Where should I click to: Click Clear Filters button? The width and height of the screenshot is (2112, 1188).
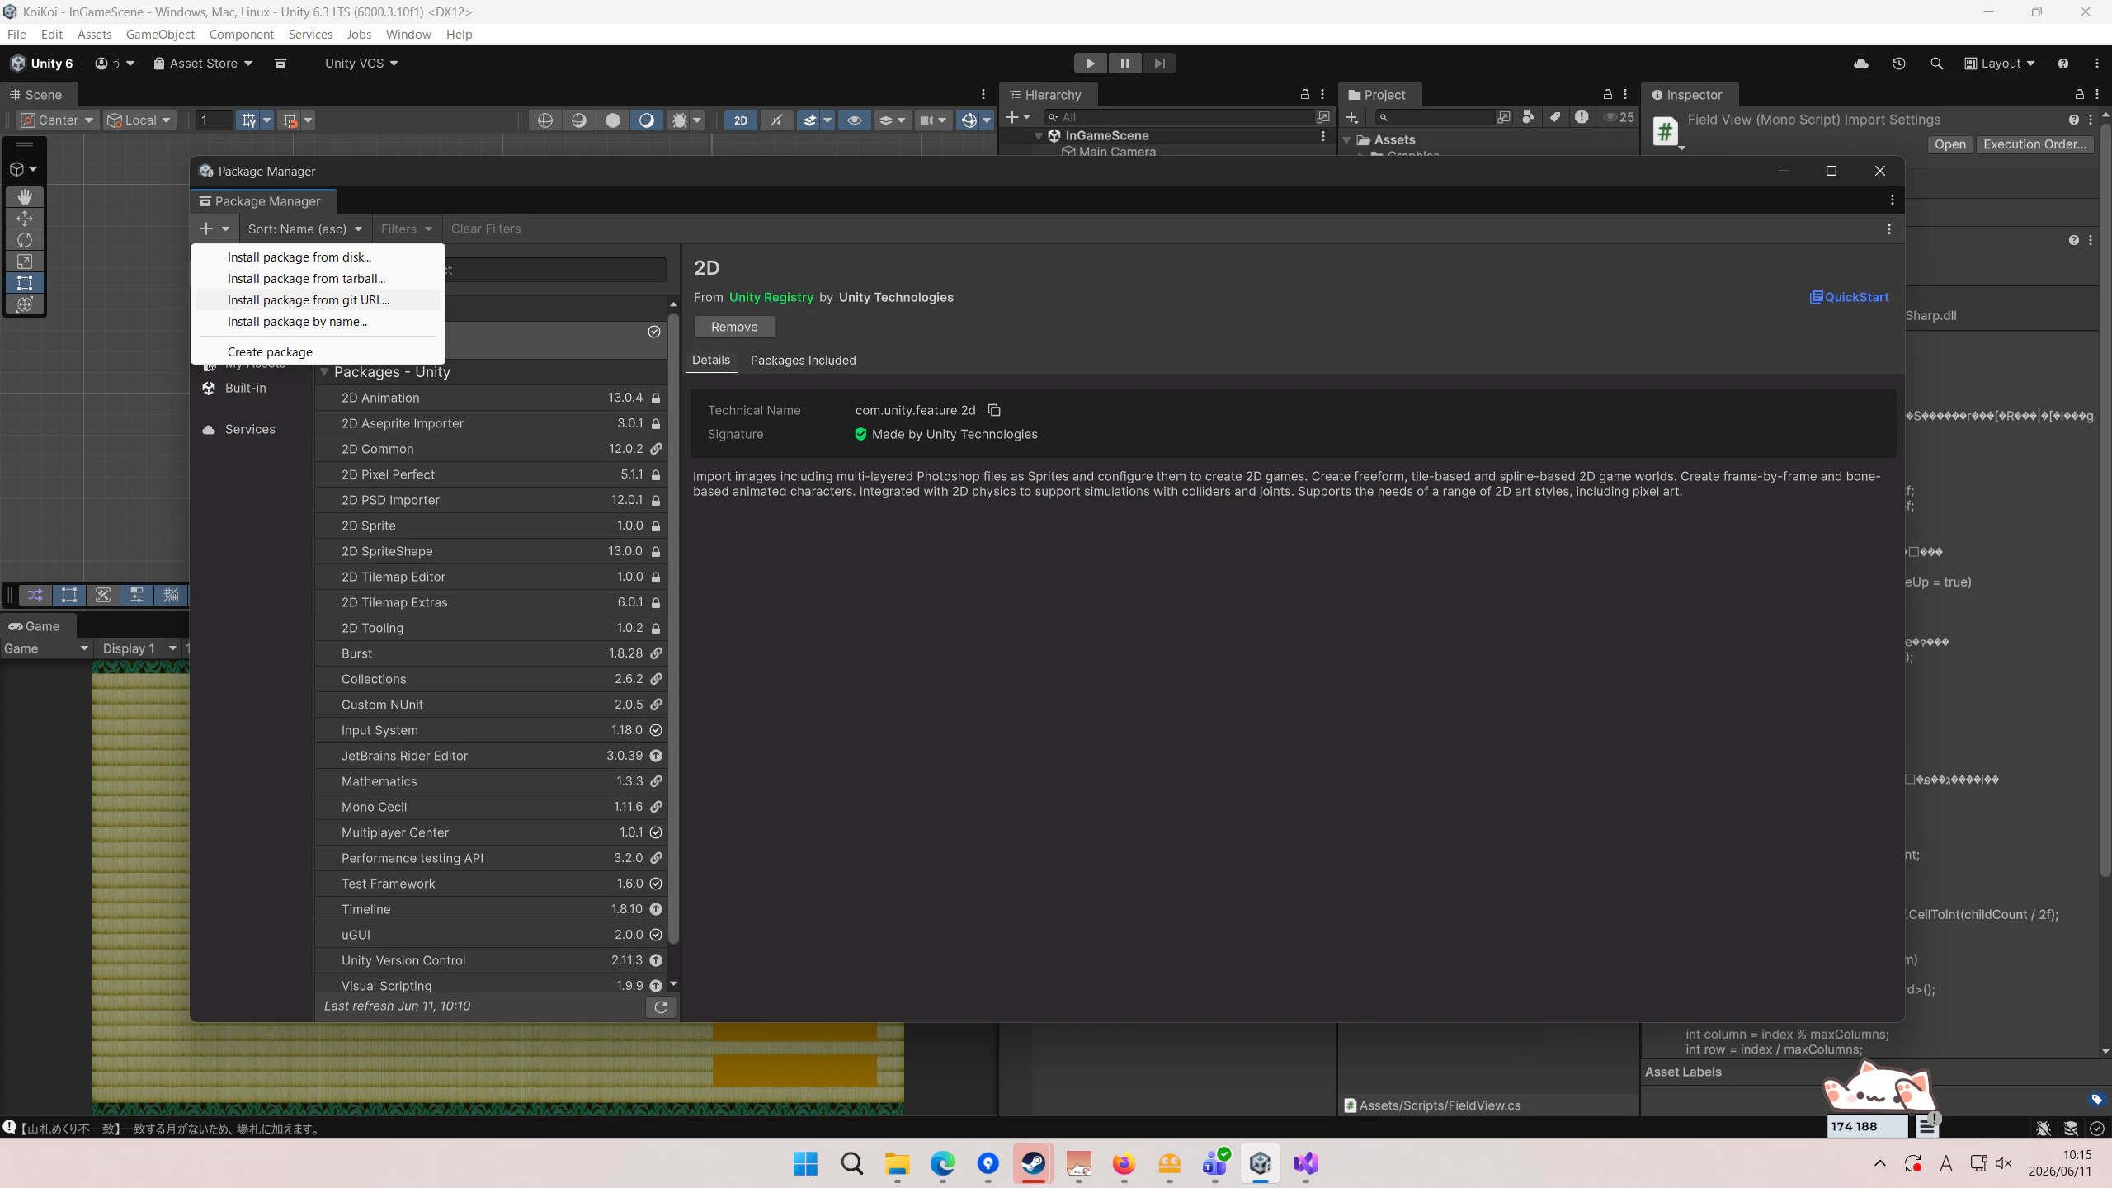pos(486,229)
